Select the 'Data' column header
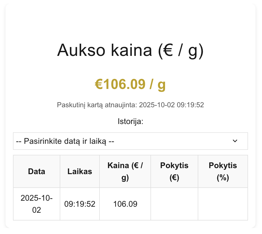The width and height of the screenshot is (262, 234). pyautogui.click(x=36, y=171)
